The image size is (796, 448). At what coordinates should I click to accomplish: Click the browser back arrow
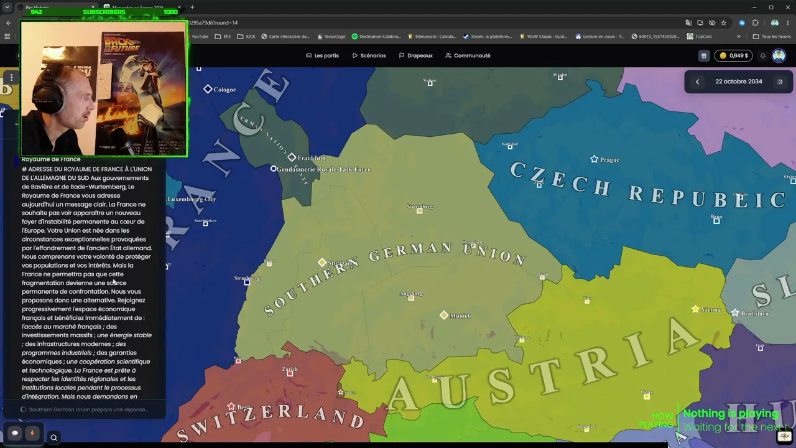point(8,23)
